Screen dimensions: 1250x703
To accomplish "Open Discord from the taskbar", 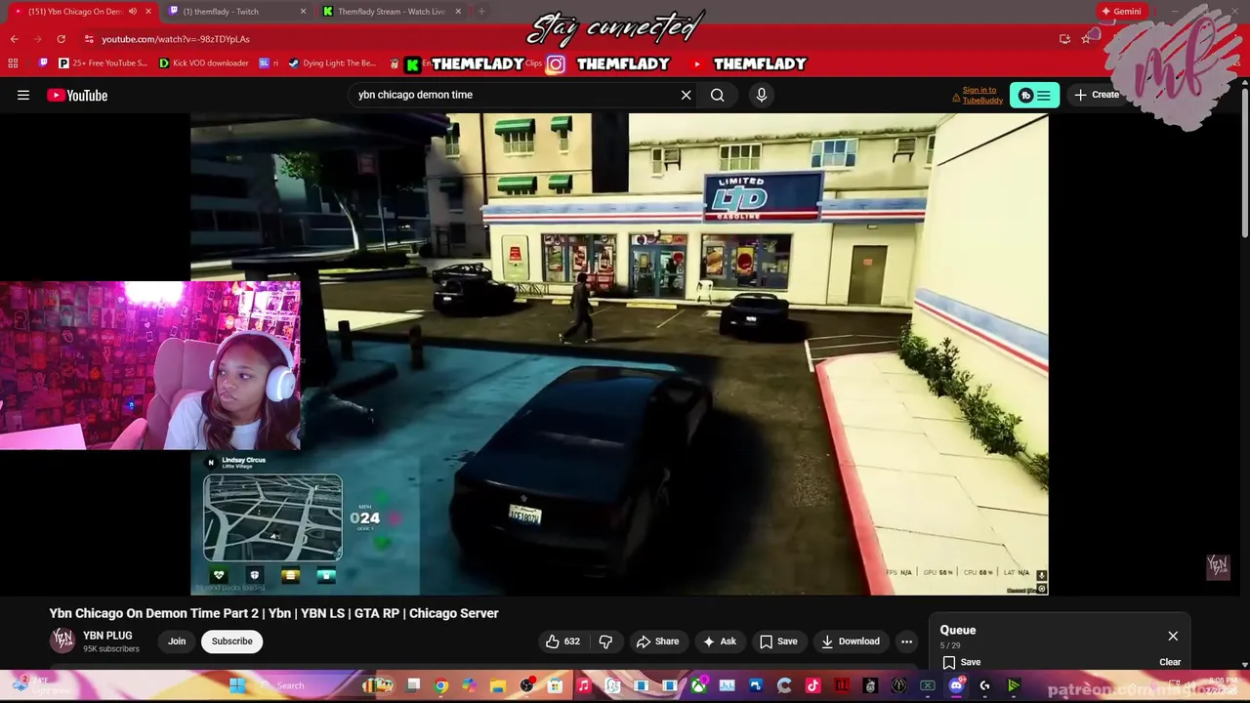I will (956, 685).
